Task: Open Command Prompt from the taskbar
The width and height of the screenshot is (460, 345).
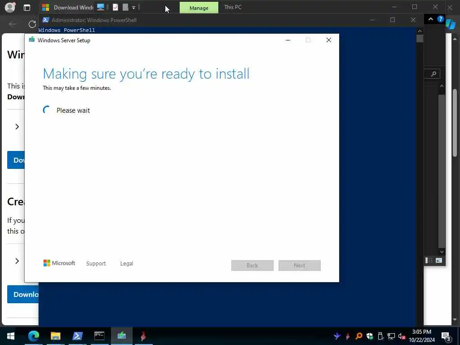Action: (x=99, y=336)
